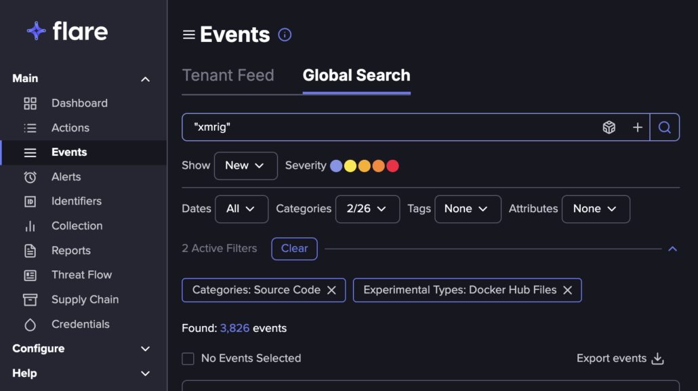Click the magnifier search icon button
This screenshot has height=391, width=698.
[x=664, y=127]
